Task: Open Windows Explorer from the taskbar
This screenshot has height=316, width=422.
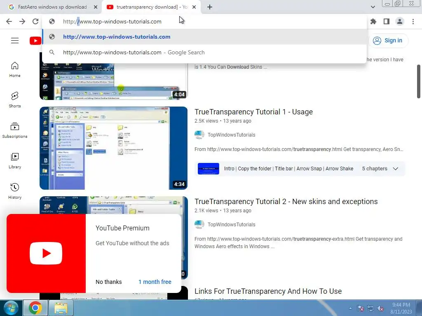Action: (61, 308)
